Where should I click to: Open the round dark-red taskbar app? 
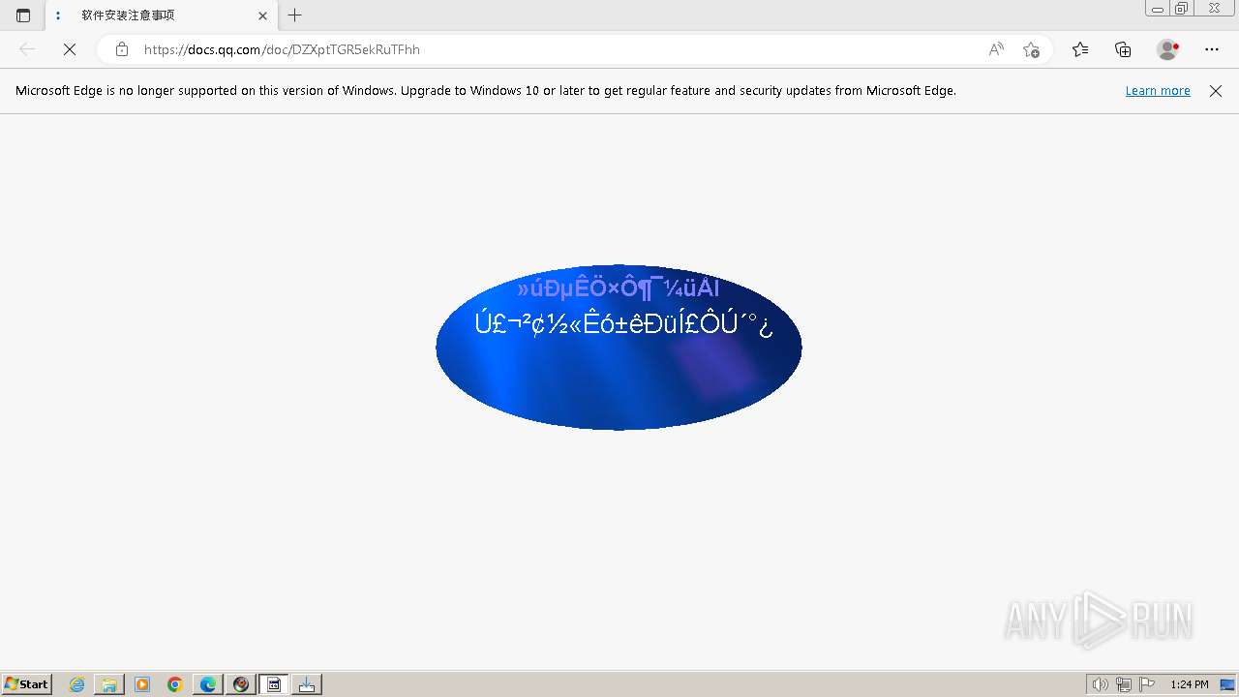(x=241, y=684)
